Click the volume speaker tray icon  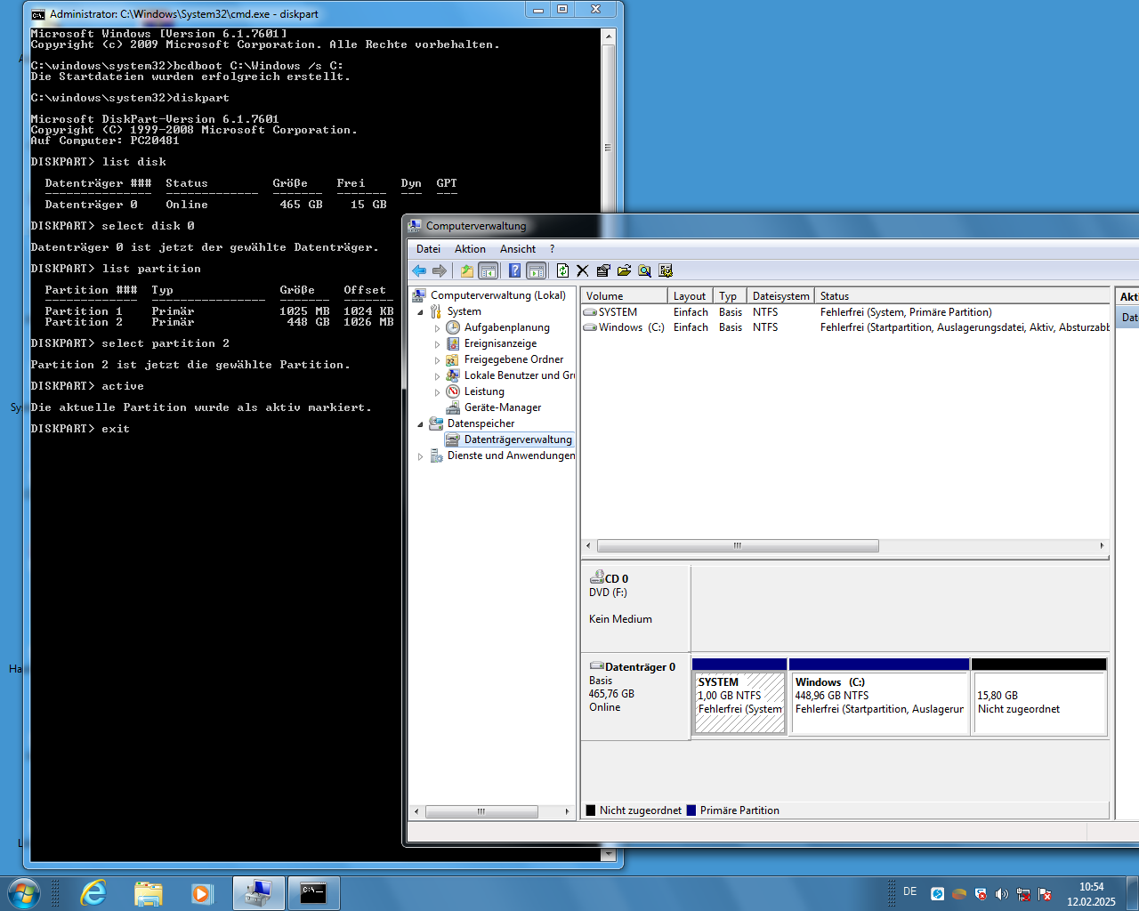(1002, 894)
